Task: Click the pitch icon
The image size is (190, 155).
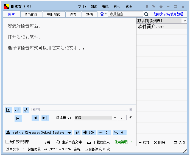Action: [x=116, y=132]
